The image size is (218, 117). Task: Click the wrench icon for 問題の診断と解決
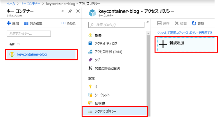click(x=90, y=68)
